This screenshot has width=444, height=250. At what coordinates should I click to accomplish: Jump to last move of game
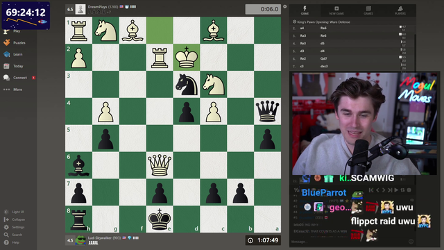pyautogui.click(x=390, y=190)
